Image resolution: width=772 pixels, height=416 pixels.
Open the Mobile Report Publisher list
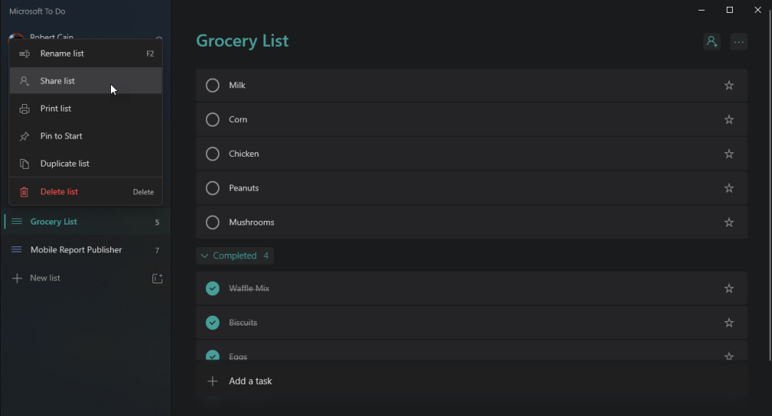click(x=75, y=250)
